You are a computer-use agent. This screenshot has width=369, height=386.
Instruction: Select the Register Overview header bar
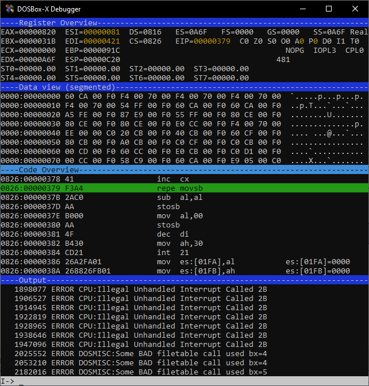pos(184,22)
